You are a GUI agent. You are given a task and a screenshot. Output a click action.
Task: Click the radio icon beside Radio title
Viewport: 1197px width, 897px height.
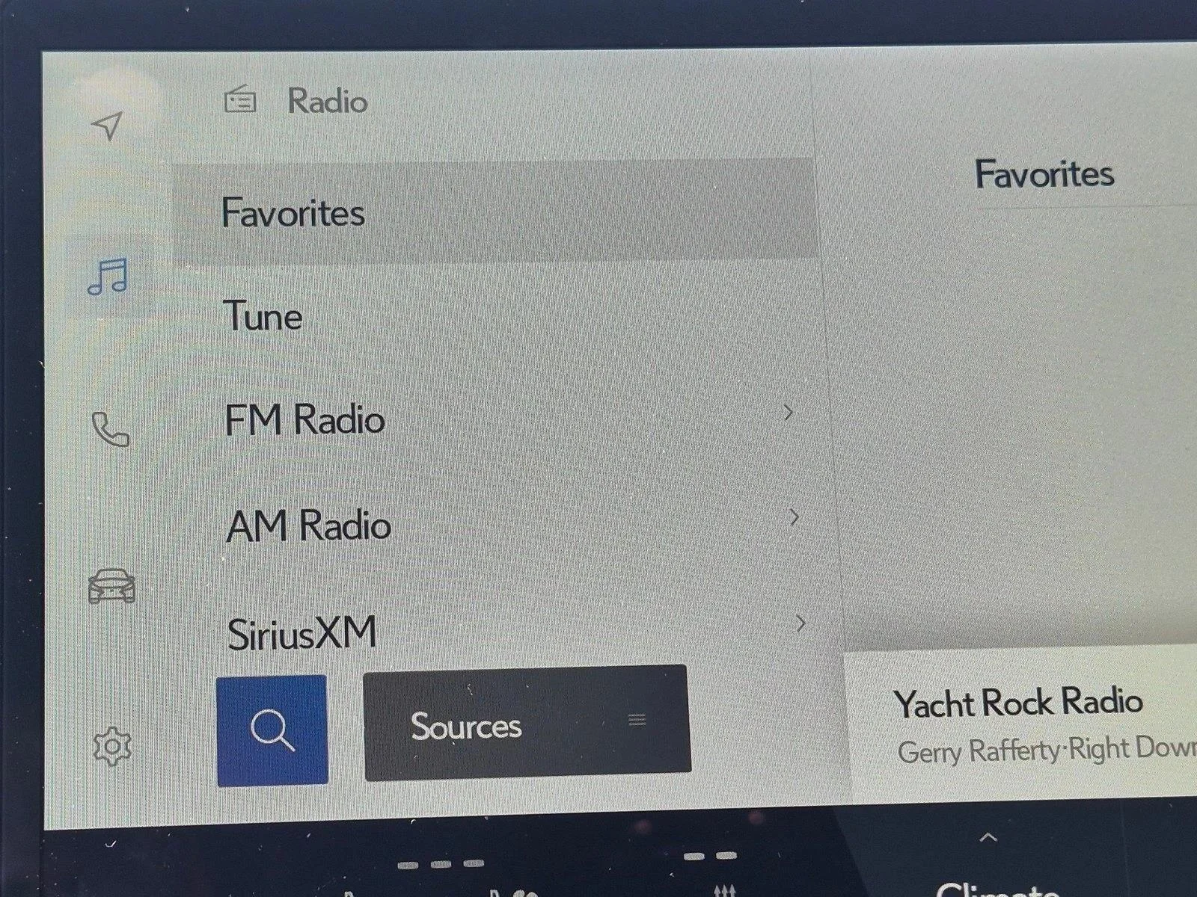(240, 100)
